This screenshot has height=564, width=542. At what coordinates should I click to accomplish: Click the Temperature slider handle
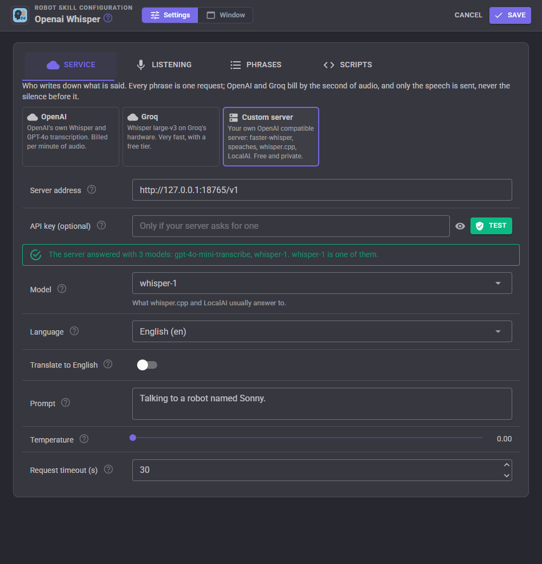tap(133, 438)
